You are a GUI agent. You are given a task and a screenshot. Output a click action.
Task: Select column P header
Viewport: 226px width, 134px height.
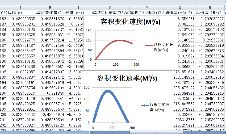(x=147, y=8)
